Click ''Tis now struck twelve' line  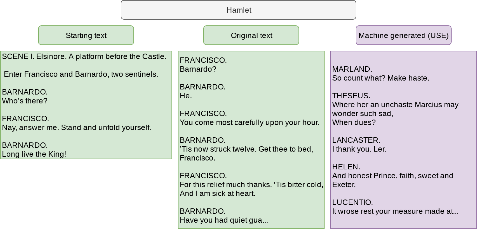pos(246,149)
